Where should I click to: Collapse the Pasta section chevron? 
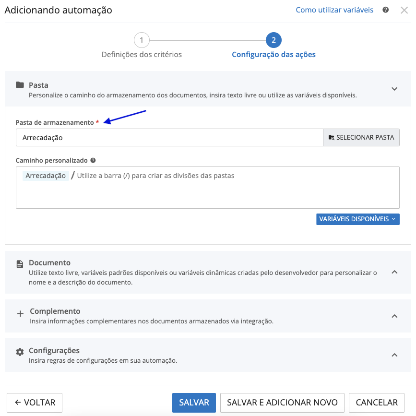tap(394, 89)
